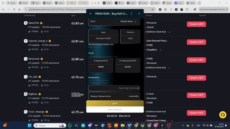
Task: Click the verified badge next to dimarevol
Action: click(x=42, y=59)
